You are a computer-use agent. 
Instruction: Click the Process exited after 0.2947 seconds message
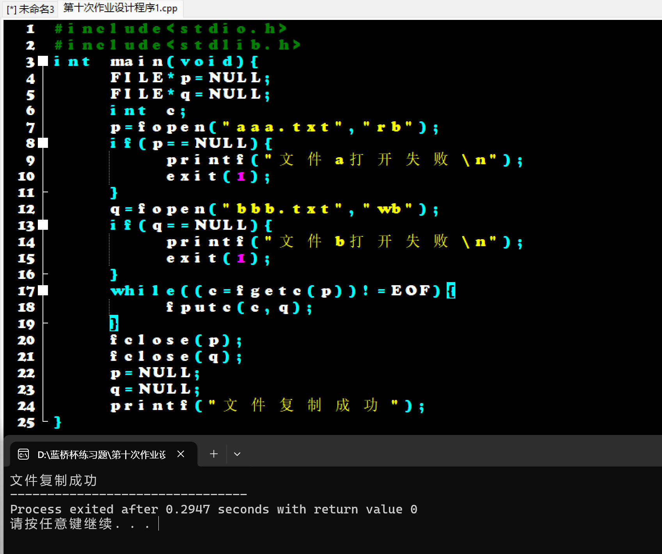[x=214, y=509]
